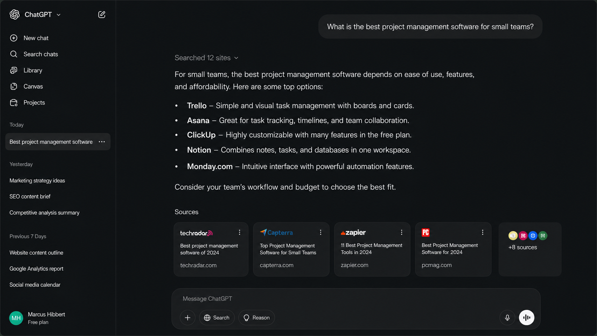This screenshot has width=597, height=336.
Task: Click the ChatGPT logo icon
Action: 15,14
